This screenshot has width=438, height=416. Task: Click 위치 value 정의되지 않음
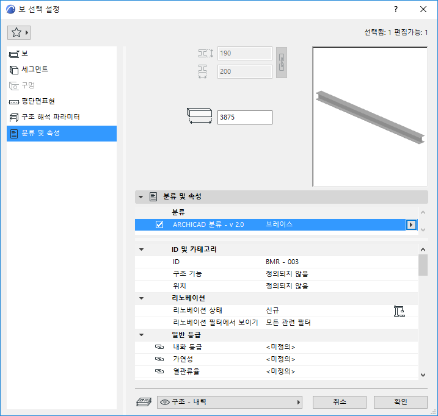tap(287, 286)
